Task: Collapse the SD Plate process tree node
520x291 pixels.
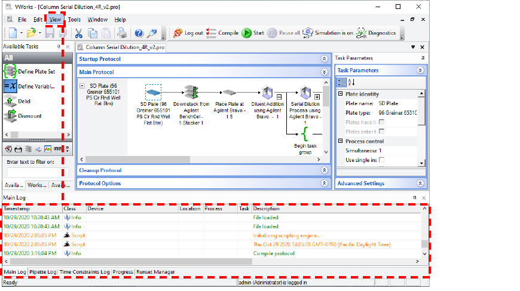Action: (82, 85)
